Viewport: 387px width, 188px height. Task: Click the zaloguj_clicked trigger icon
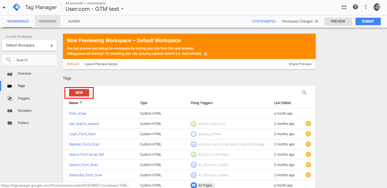(x=194, y=134)
